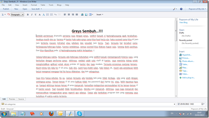The width and height of the screenshot is (209, 118).
Task: Open the font color picker
Action: pos(43,15)
